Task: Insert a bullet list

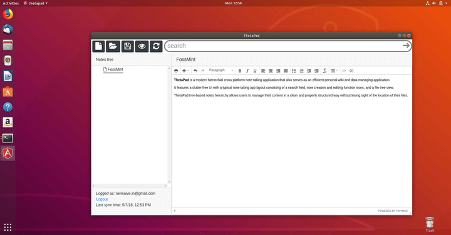Action: tap(294, 70)
